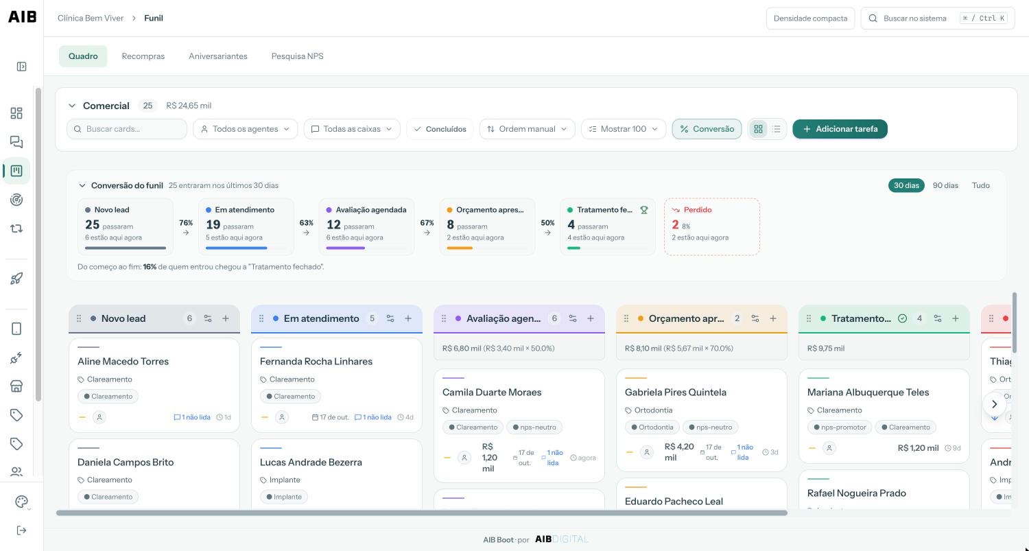Viewport: 1029px width, 551px height.
Task: Switch to Pesquisa NPS tab
Action: pos(297,56)
